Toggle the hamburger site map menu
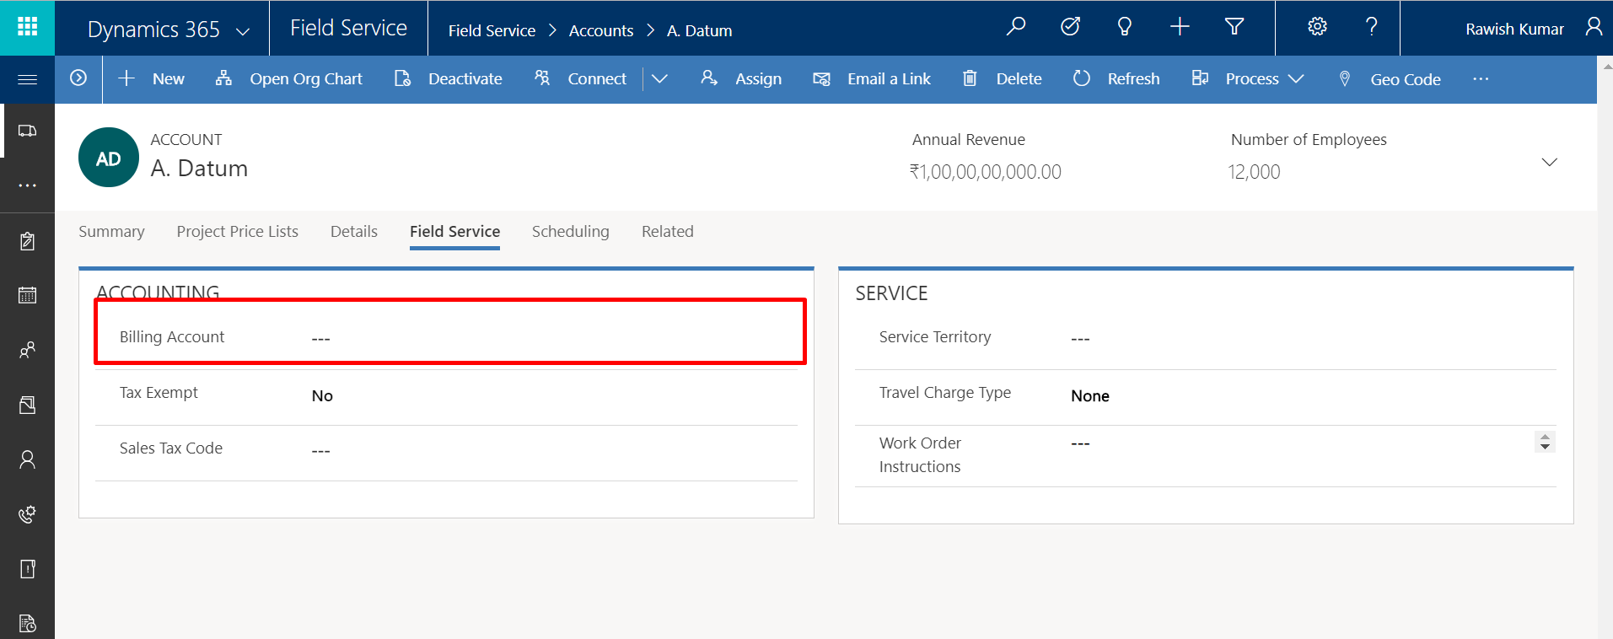The height and width of the screenshot is (639, 1613). (27, 79)
